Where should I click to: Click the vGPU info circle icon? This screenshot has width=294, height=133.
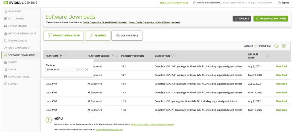point(49,120)
